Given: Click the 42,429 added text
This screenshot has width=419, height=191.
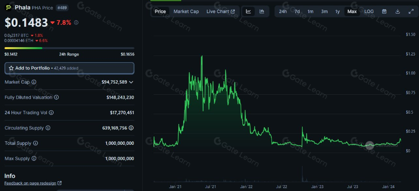Looking at the screenshot, I should click(x=66, y=69).
